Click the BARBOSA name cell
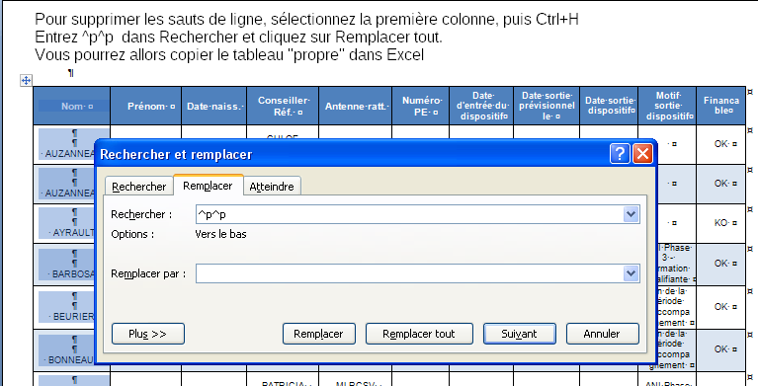This screenshot has height=386, width=758. (x=65, y=264)
